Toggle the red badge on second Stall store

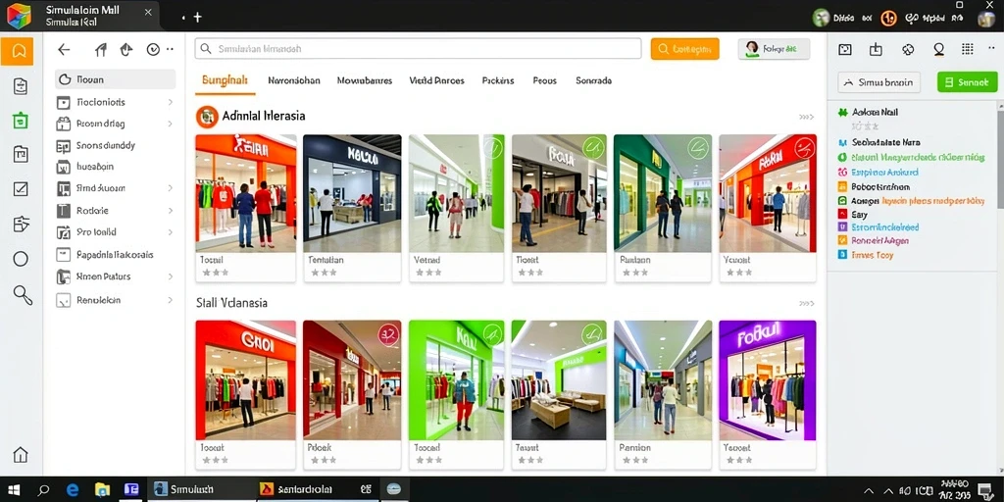(388, 335)
